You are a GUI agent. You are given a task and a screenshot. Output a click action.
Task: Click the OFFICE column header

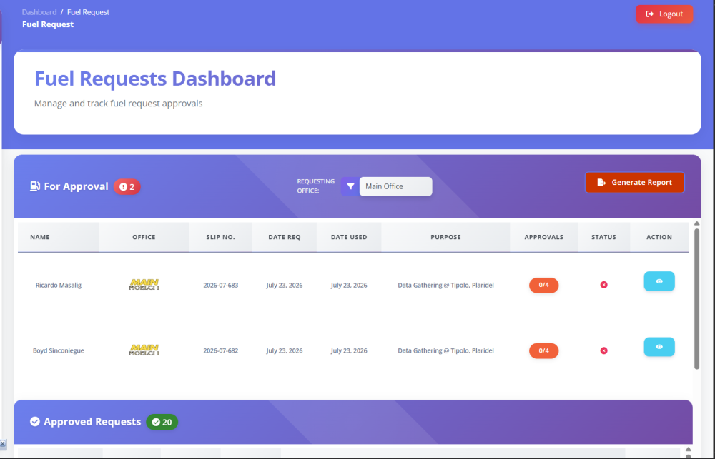click(x=144, y=237)
